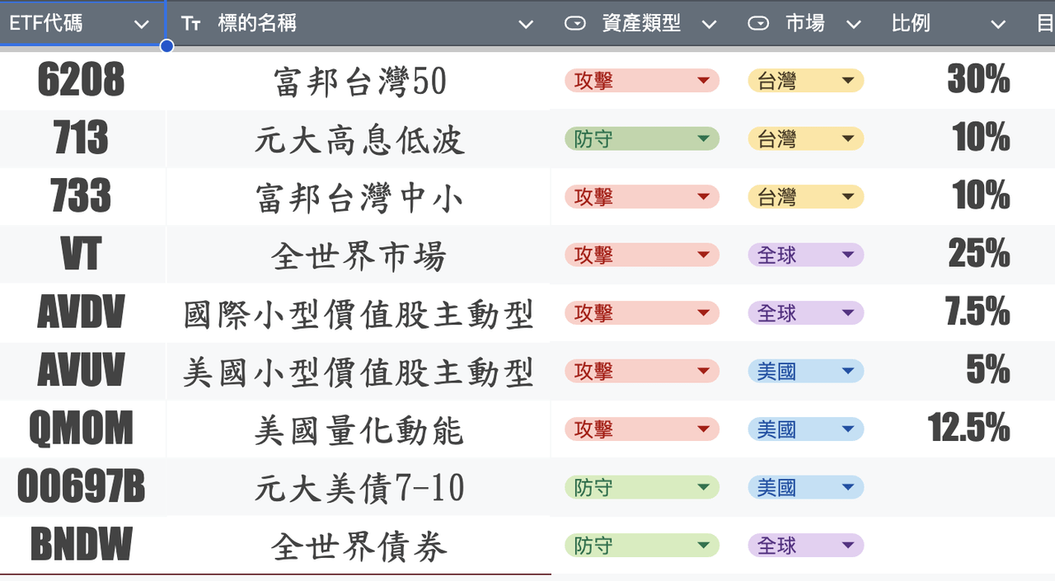Open the 台灣 market chip for 6208
The image size is (1055, 581).
tap(806, 81)
